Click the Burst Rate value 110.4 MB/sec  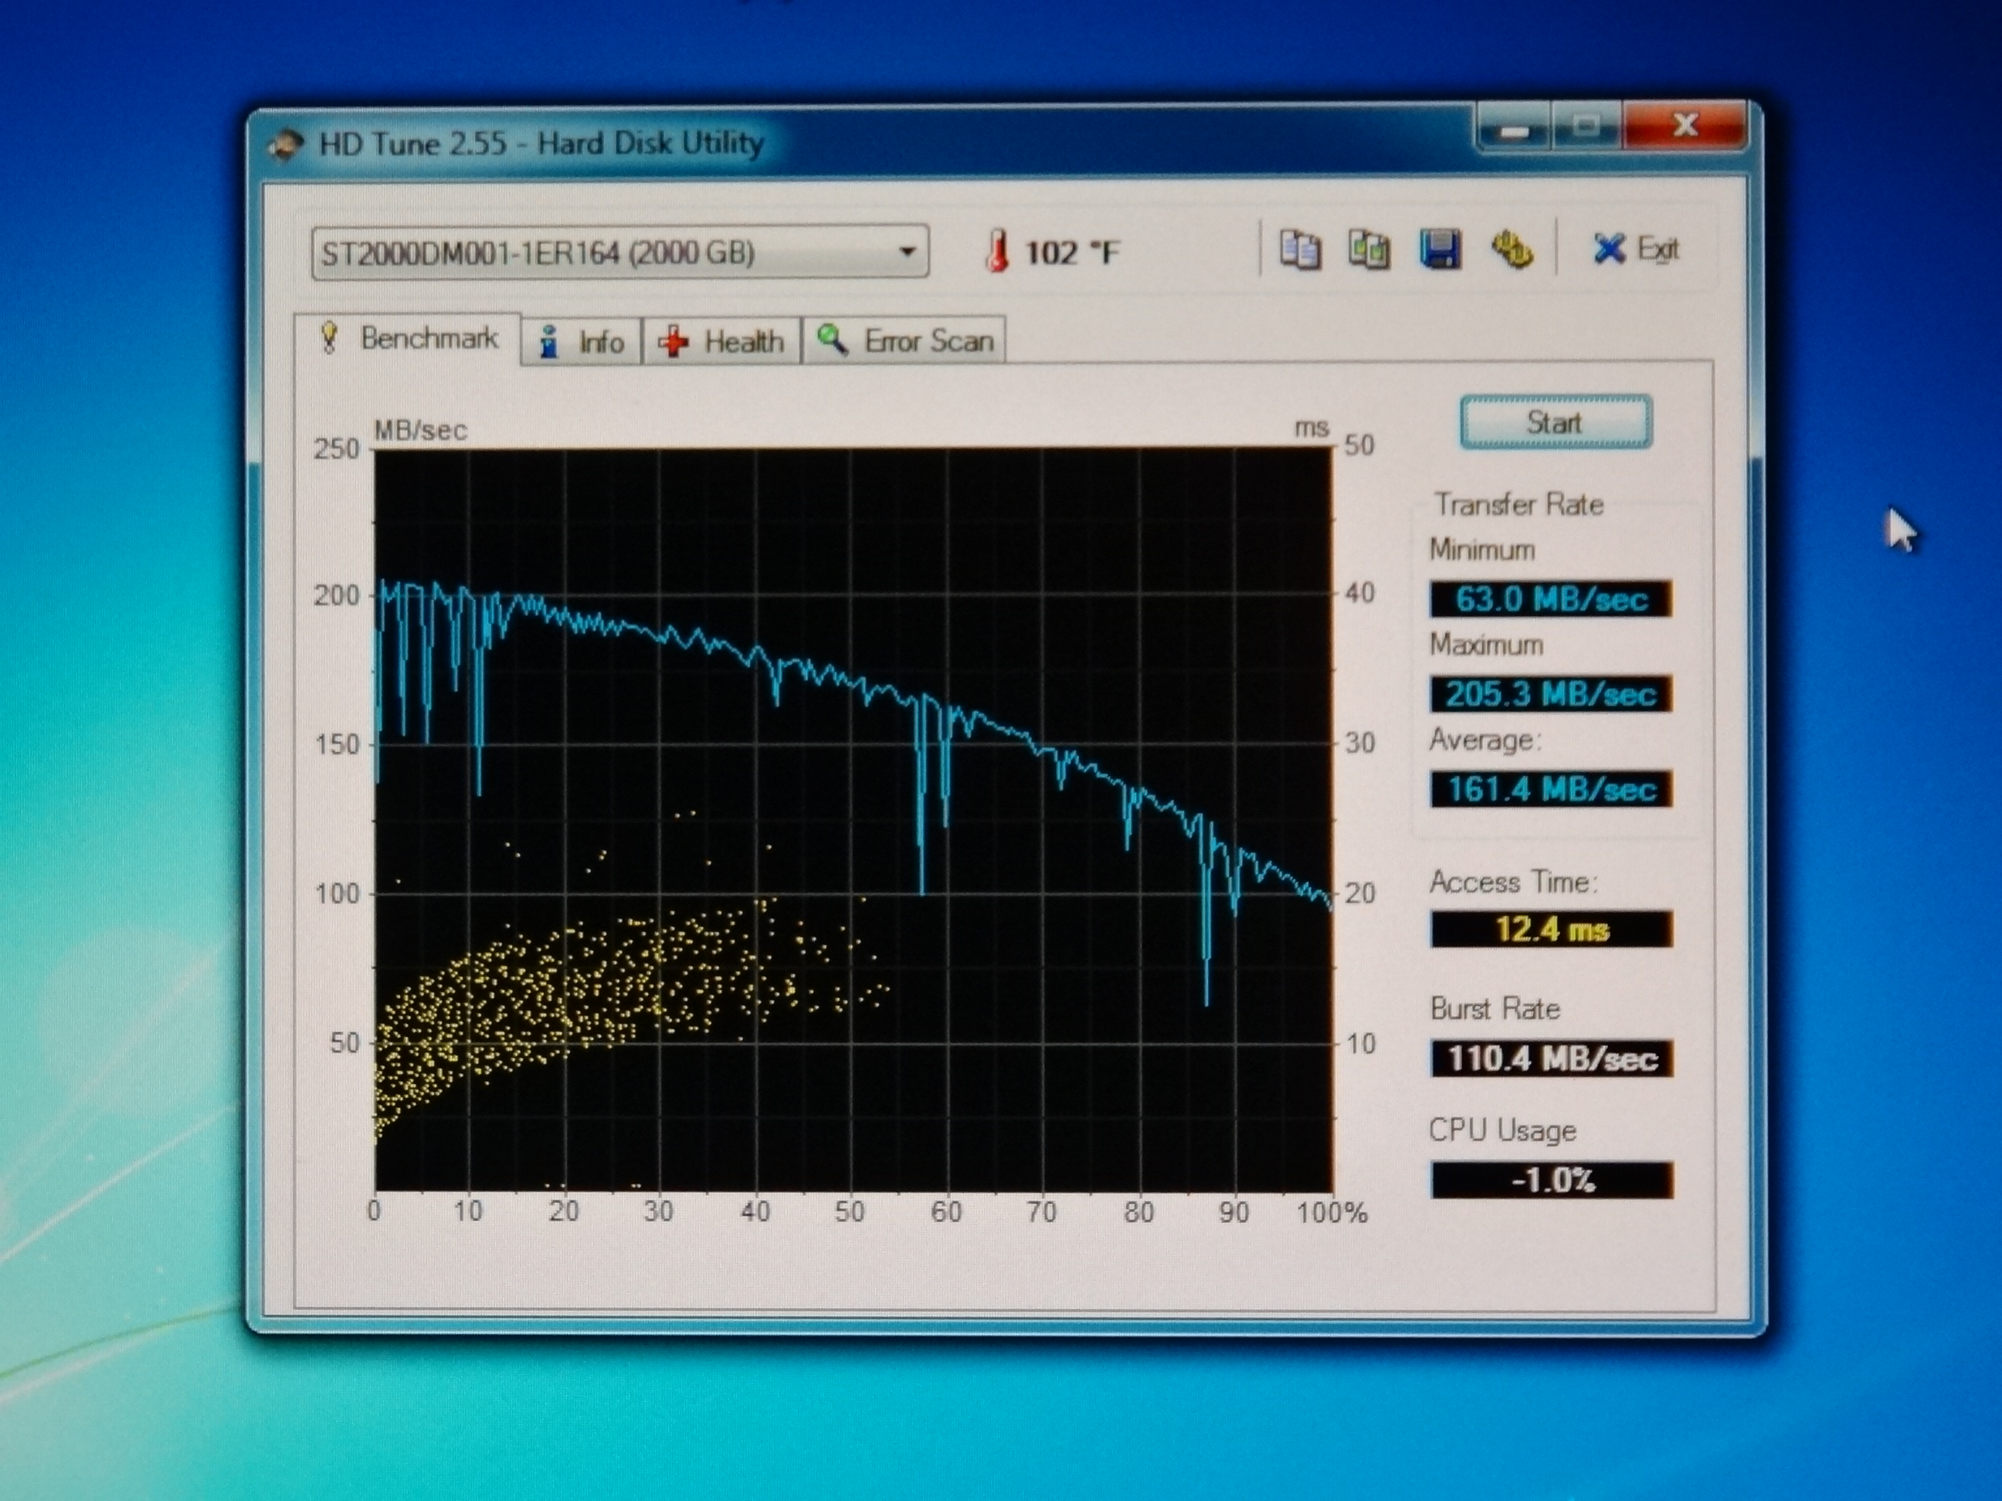tap(1551, 1059)
